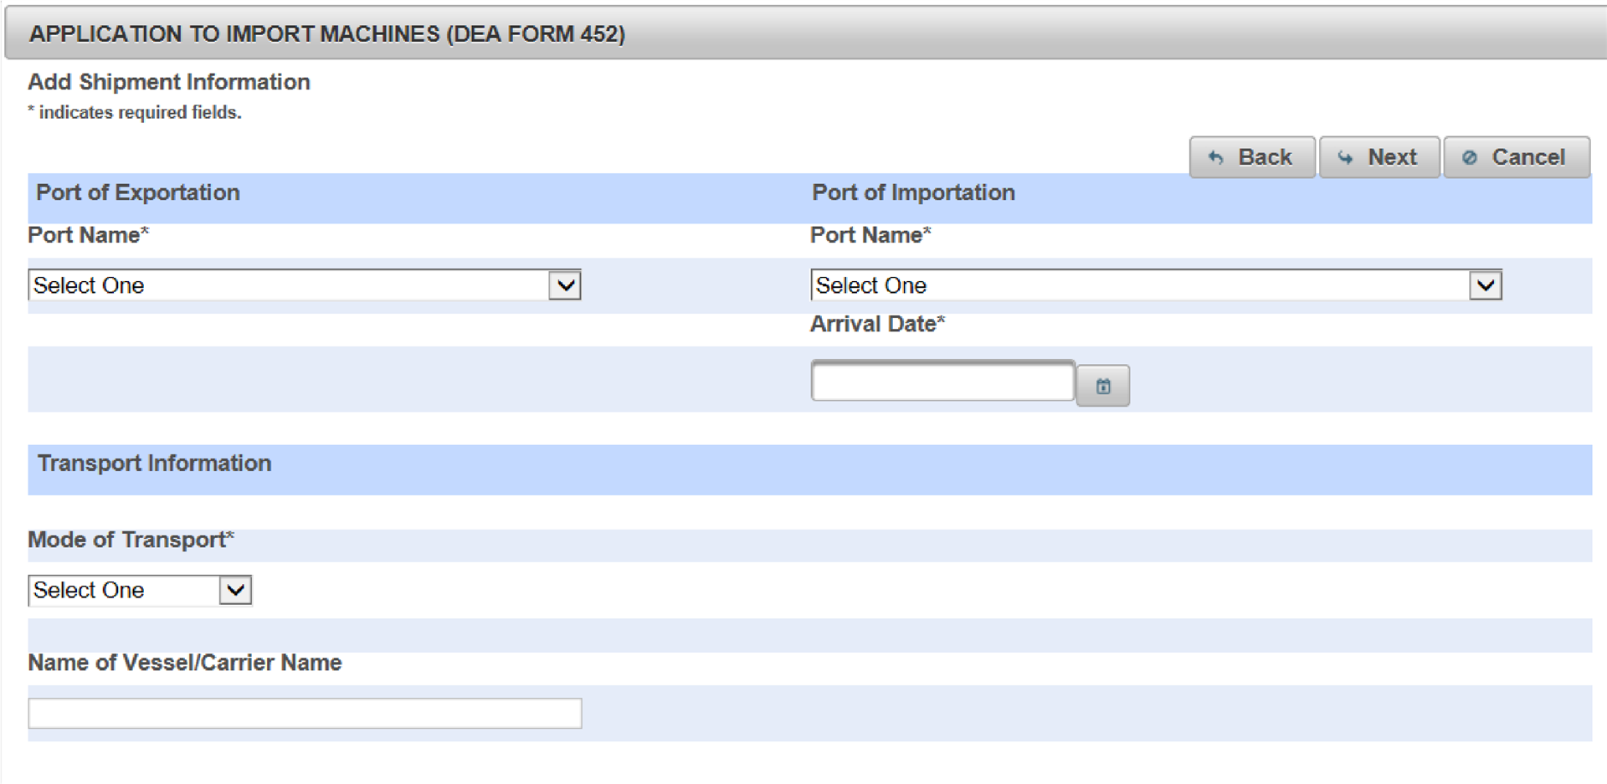Viewport: 1607px width, 784px height.
Task: Proceed with the Next button label
Action: [x=1392, y=157]
